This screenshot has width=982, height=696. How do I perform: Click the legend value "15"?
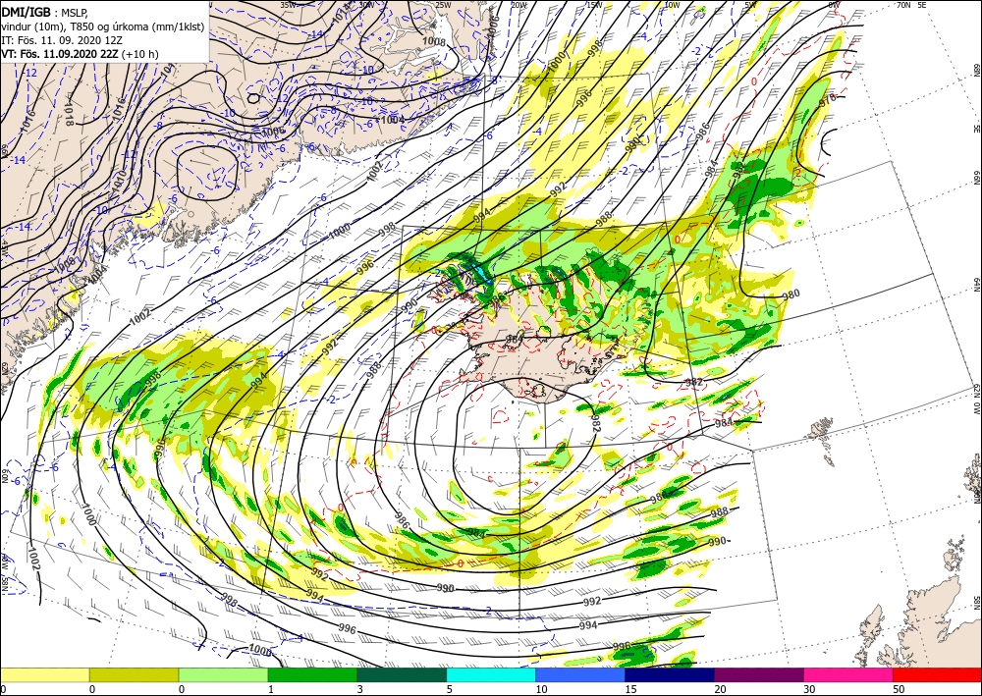(630, 689)
